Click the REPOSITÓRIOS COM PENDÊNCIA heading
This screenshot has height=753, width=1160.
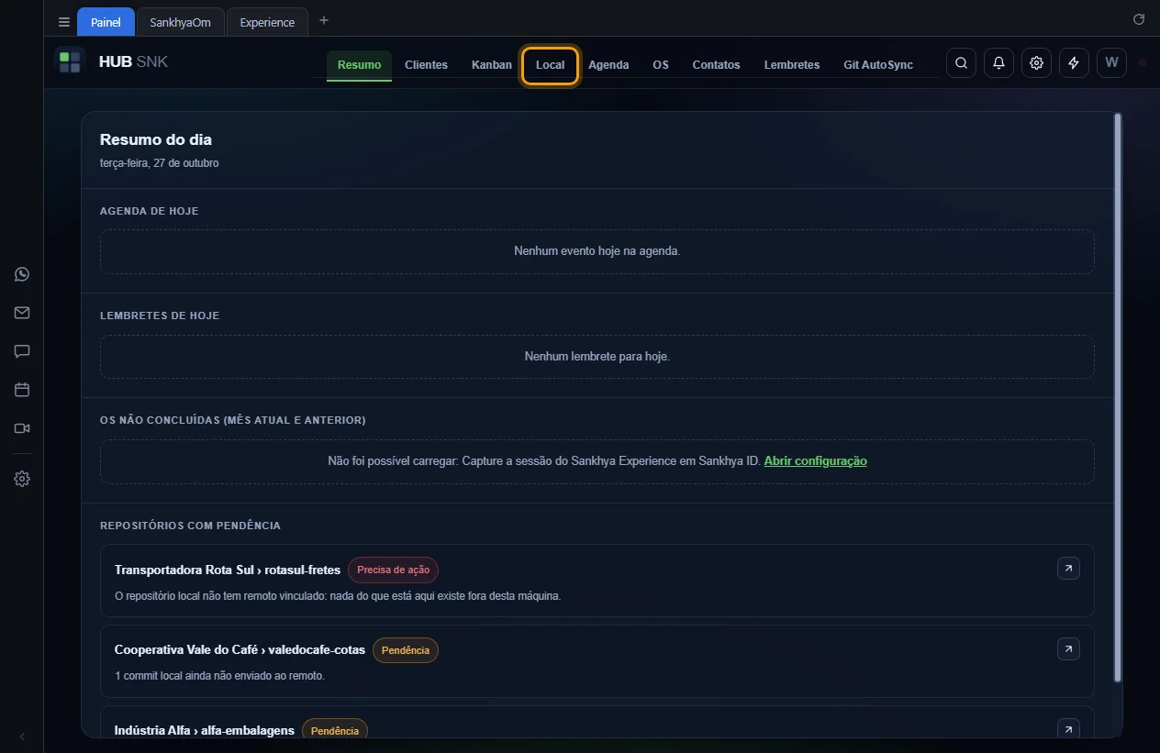click(x=190, y=526)
